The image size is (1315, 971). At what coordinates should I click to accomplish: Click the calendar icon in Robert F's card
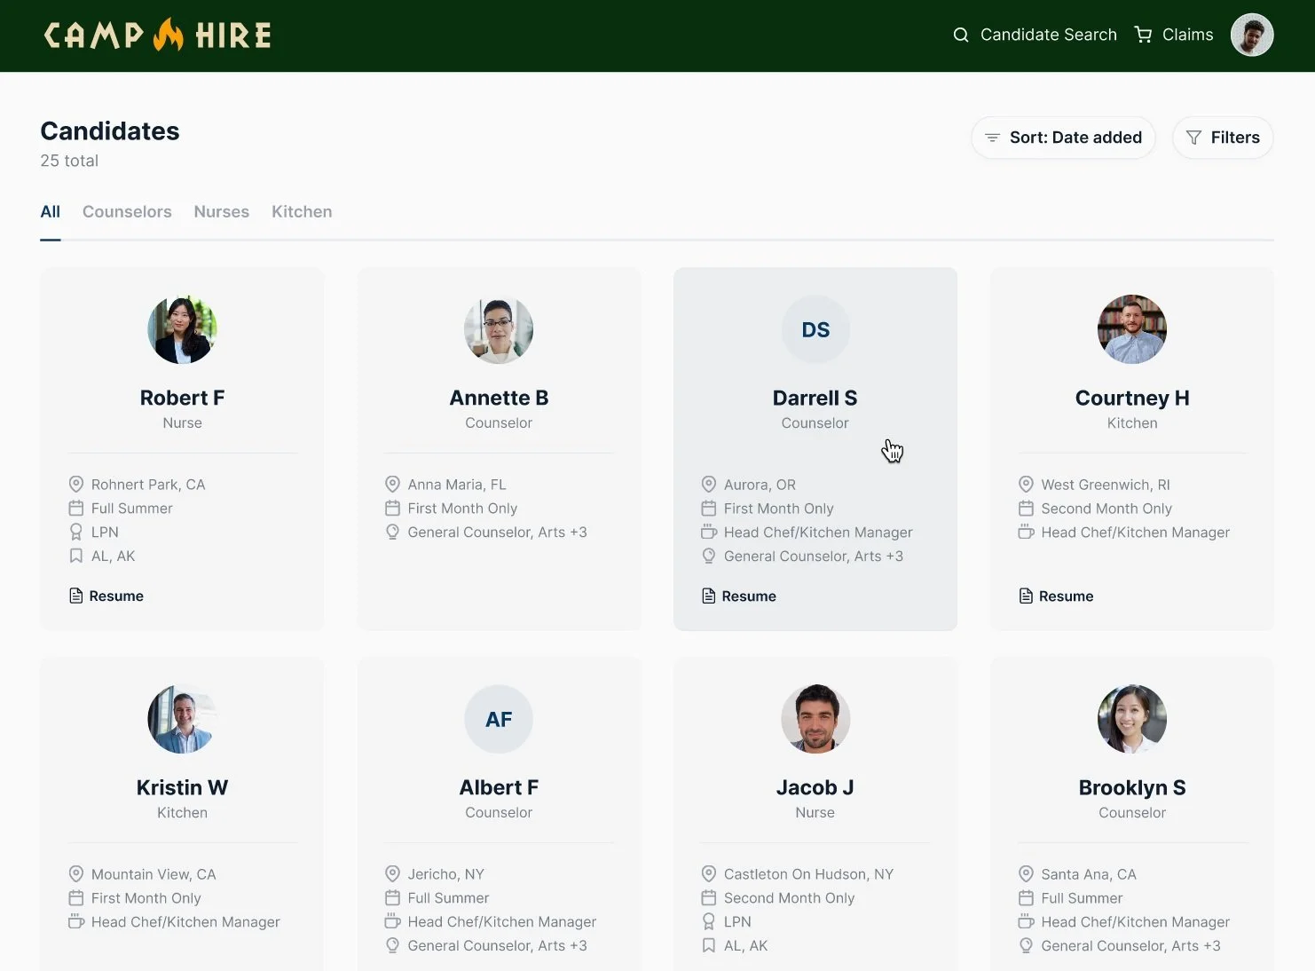pyautogui.click(x=76, y=509)
